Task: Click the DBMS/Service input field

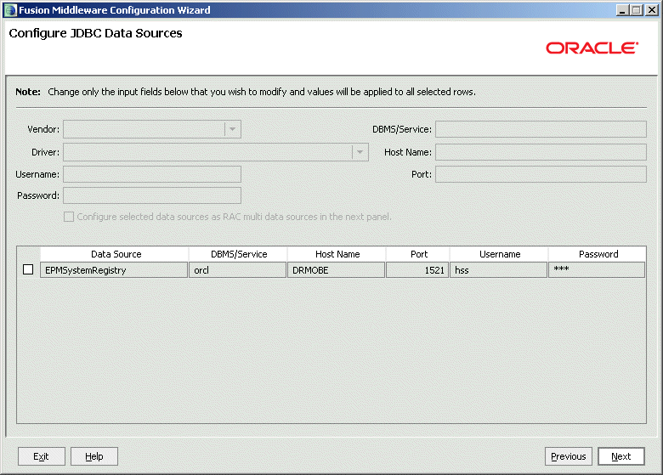Action: coord(541,129)
